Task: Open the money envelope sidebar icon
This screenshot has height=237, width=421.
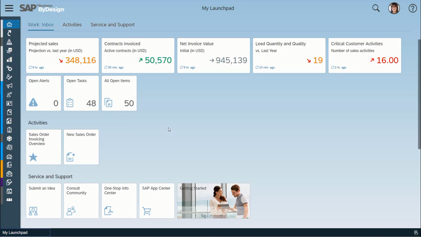Action: pos(9,174)
